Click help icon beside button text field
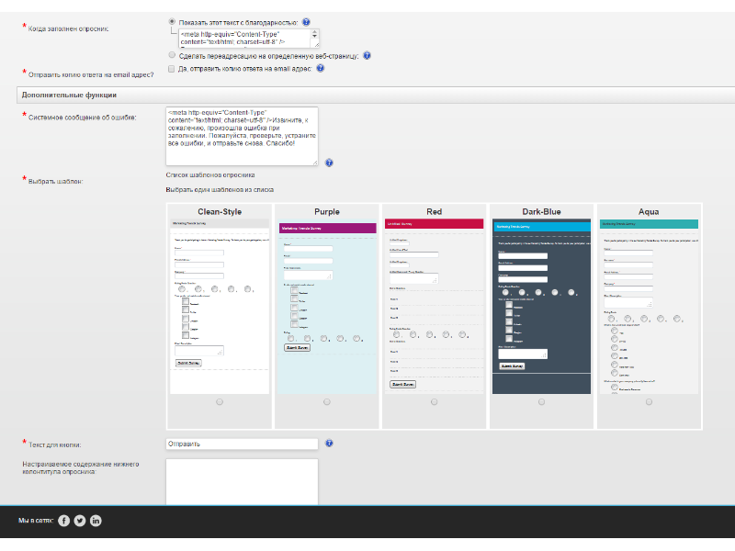This screenshot has height=551, width=735. coord(329,444)
